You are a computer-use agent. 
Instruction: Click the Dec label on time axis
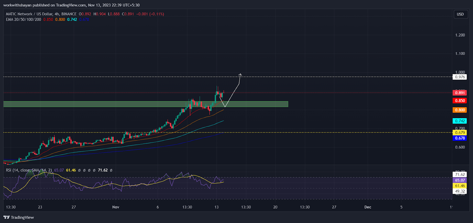[x=367, y=207]
